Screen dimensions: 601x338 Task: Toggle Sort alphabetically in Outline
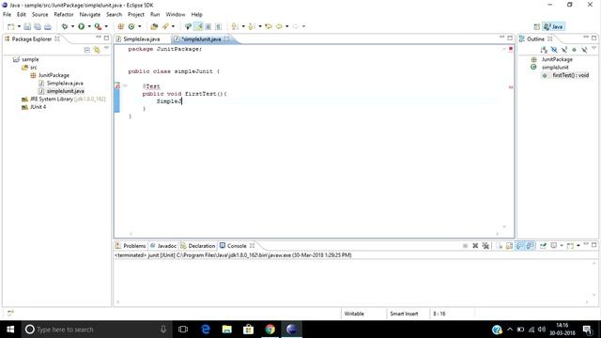tap(544, 50)
